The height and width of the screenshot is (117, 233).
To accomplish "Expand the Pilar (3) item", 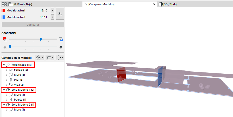I will (x=7, y=80).
